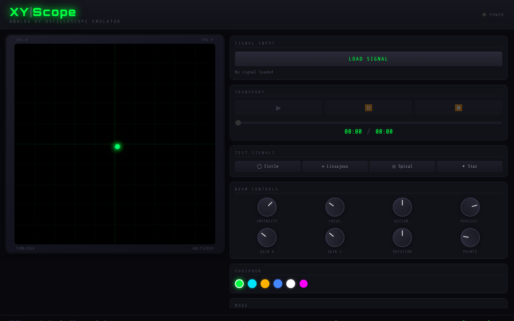The height and width of the screenshot is (321, 514).
Task: Click the VOLTS/DIV label
Action: [x=203, y=248]
